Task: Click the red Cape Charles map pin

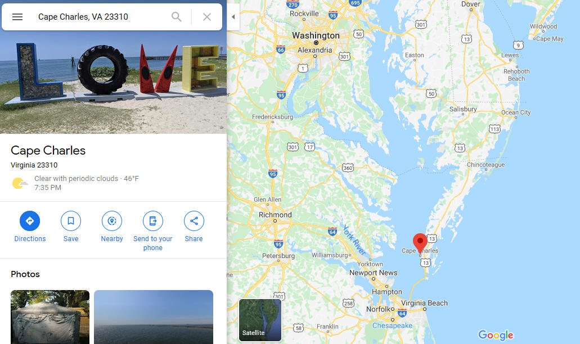Action: 420,242
